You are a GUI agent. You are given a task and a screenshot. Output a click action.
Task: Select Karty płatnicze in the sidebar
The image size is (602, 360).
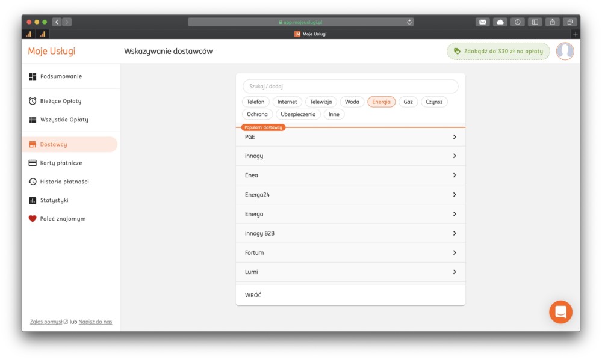tap(61, 163)
